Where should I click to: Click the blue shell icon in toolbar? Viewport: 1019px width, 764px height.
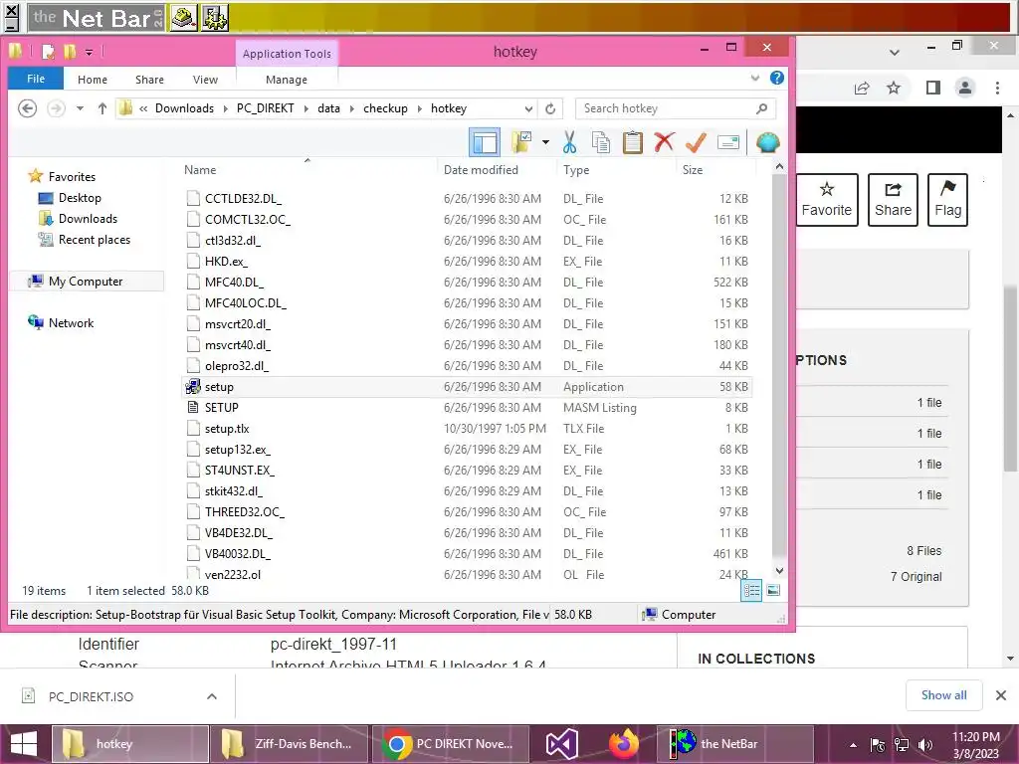[767, 142]
